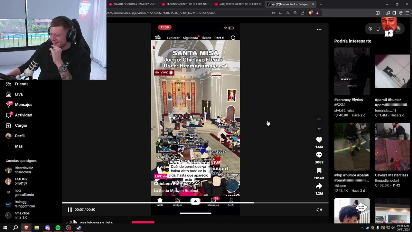Open a new browser tab
Screen dimensions: 412x232
(321, 4)
